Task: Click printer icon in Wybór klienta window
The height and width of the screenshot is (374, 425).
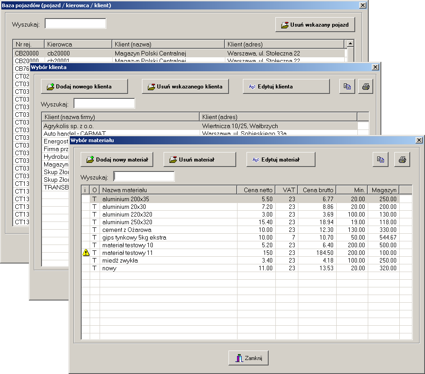Action: pyautogui.click(x=366, y=87)
